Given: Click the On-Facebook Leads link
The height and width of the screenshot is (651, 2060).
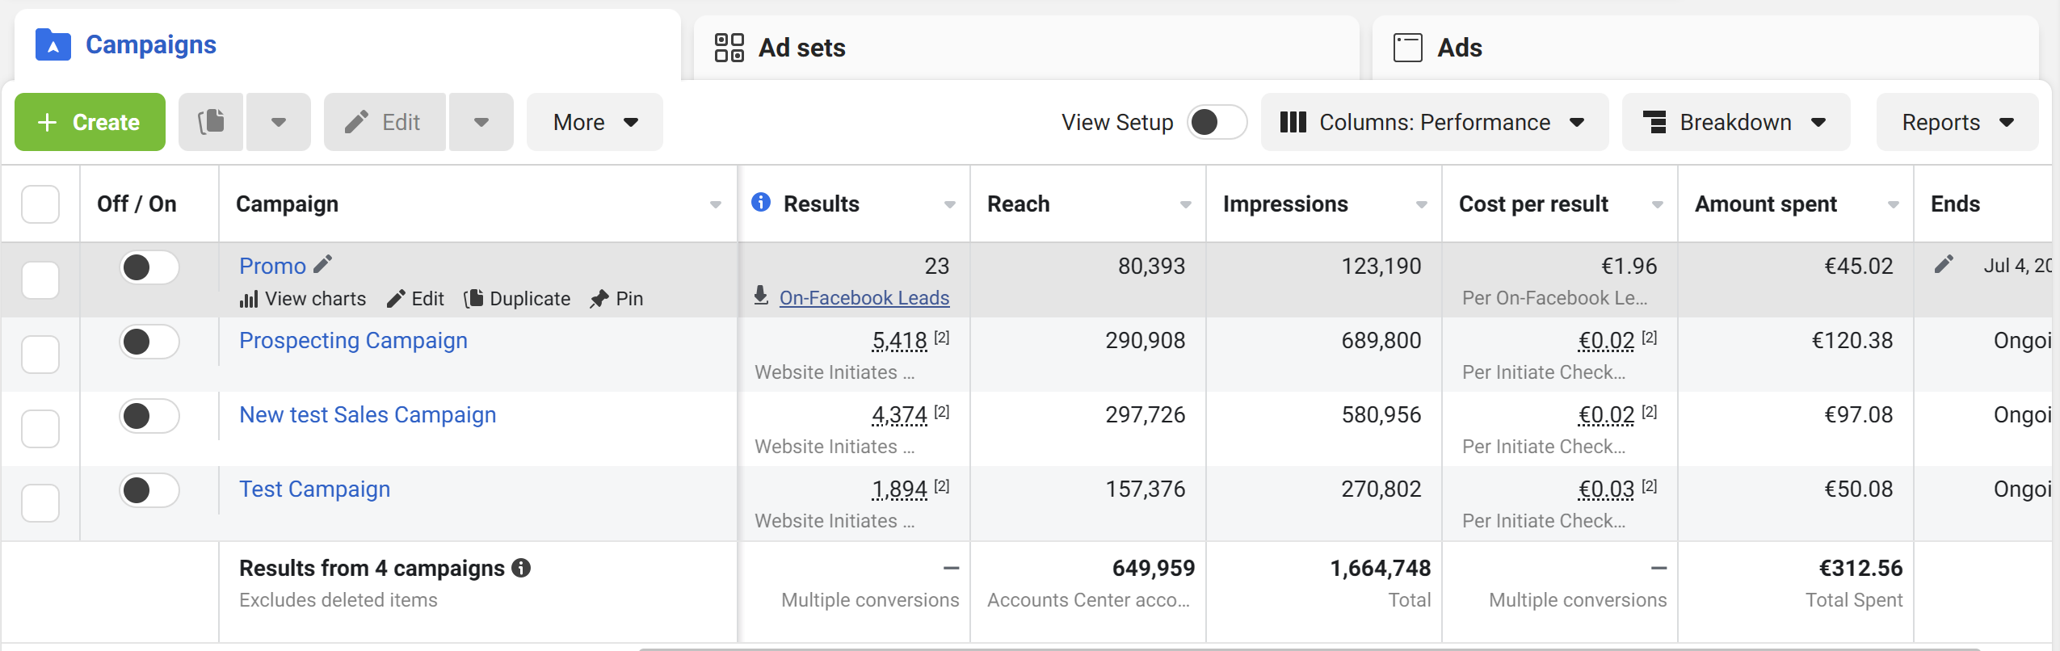Looking at the screenshot, I should coord(864,298).
